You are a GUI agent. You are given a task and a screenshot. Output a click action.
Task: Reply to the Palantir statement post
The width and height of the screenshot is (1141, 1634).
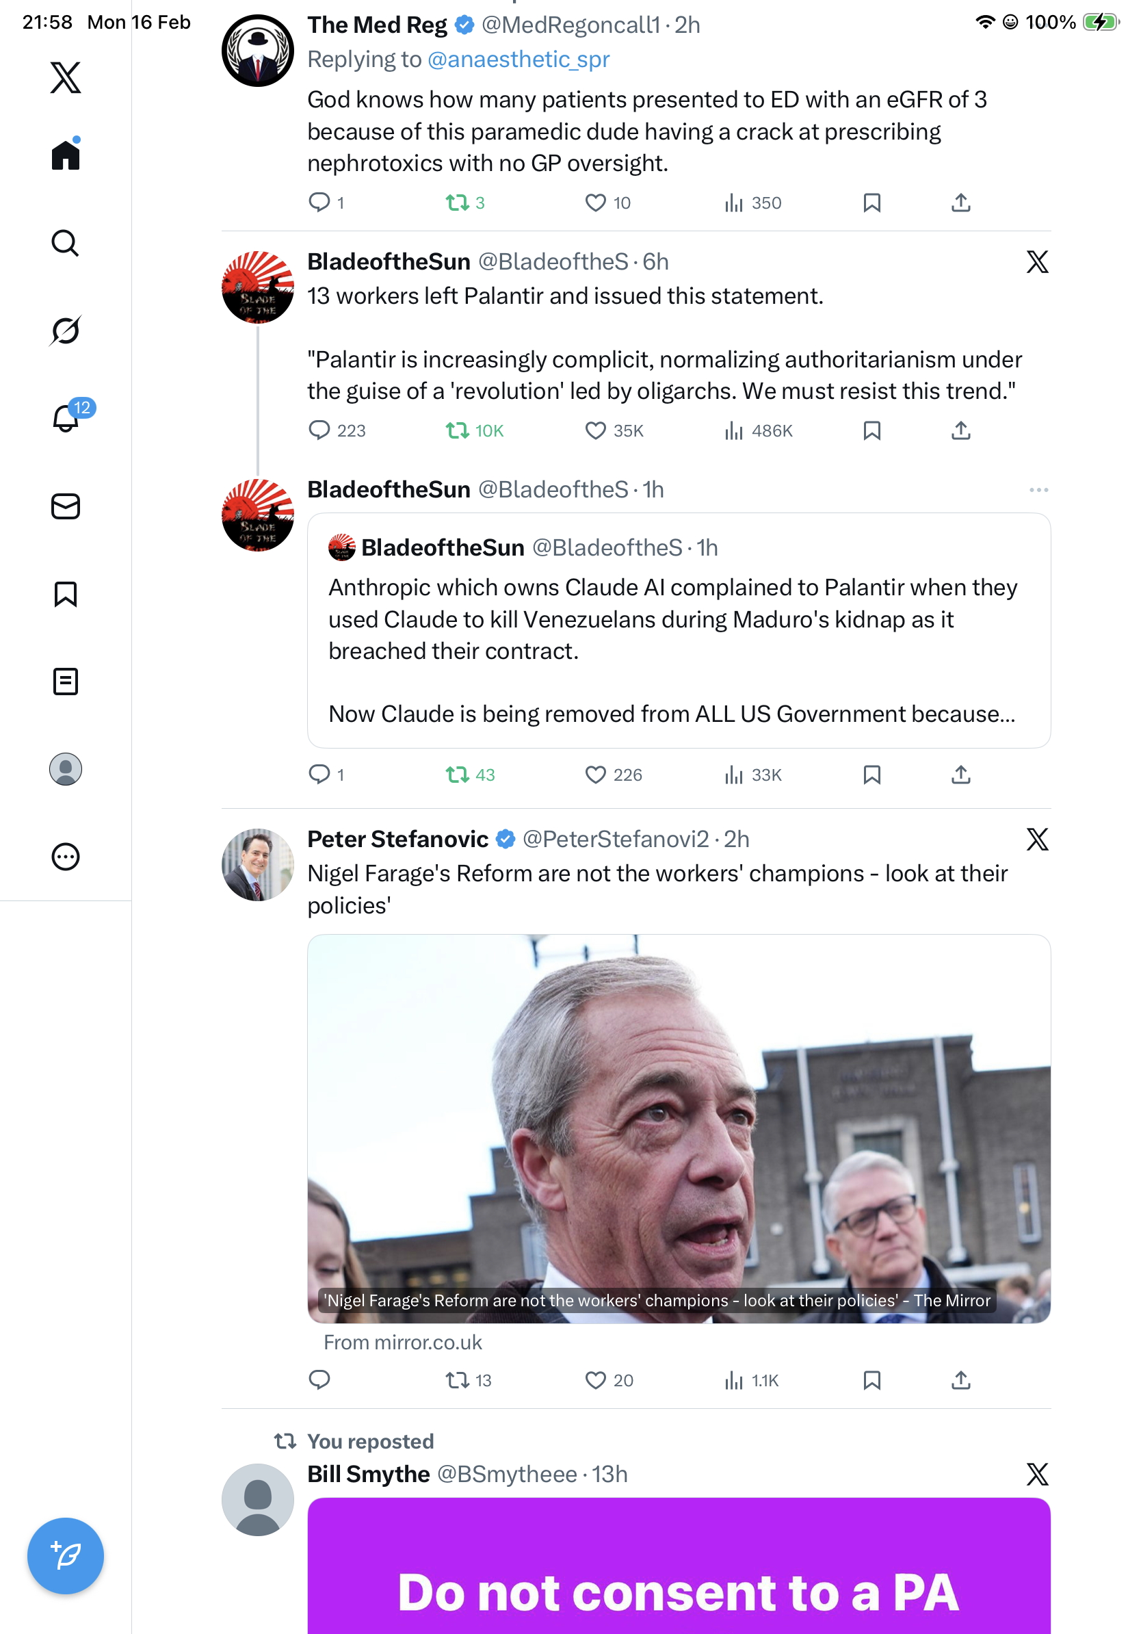click(319, 430)
